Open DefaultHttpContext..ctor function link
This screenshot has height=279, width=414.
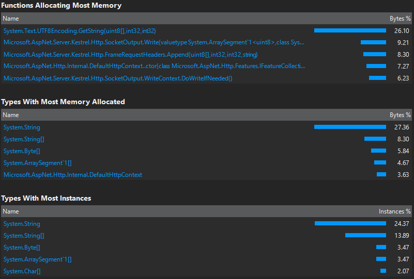tap(154, 66)
